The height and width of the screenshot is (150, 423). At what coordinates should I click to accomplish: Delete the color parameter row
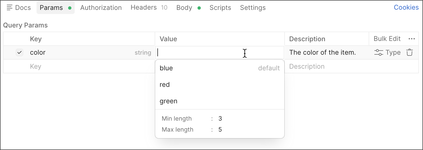(409, 52)
